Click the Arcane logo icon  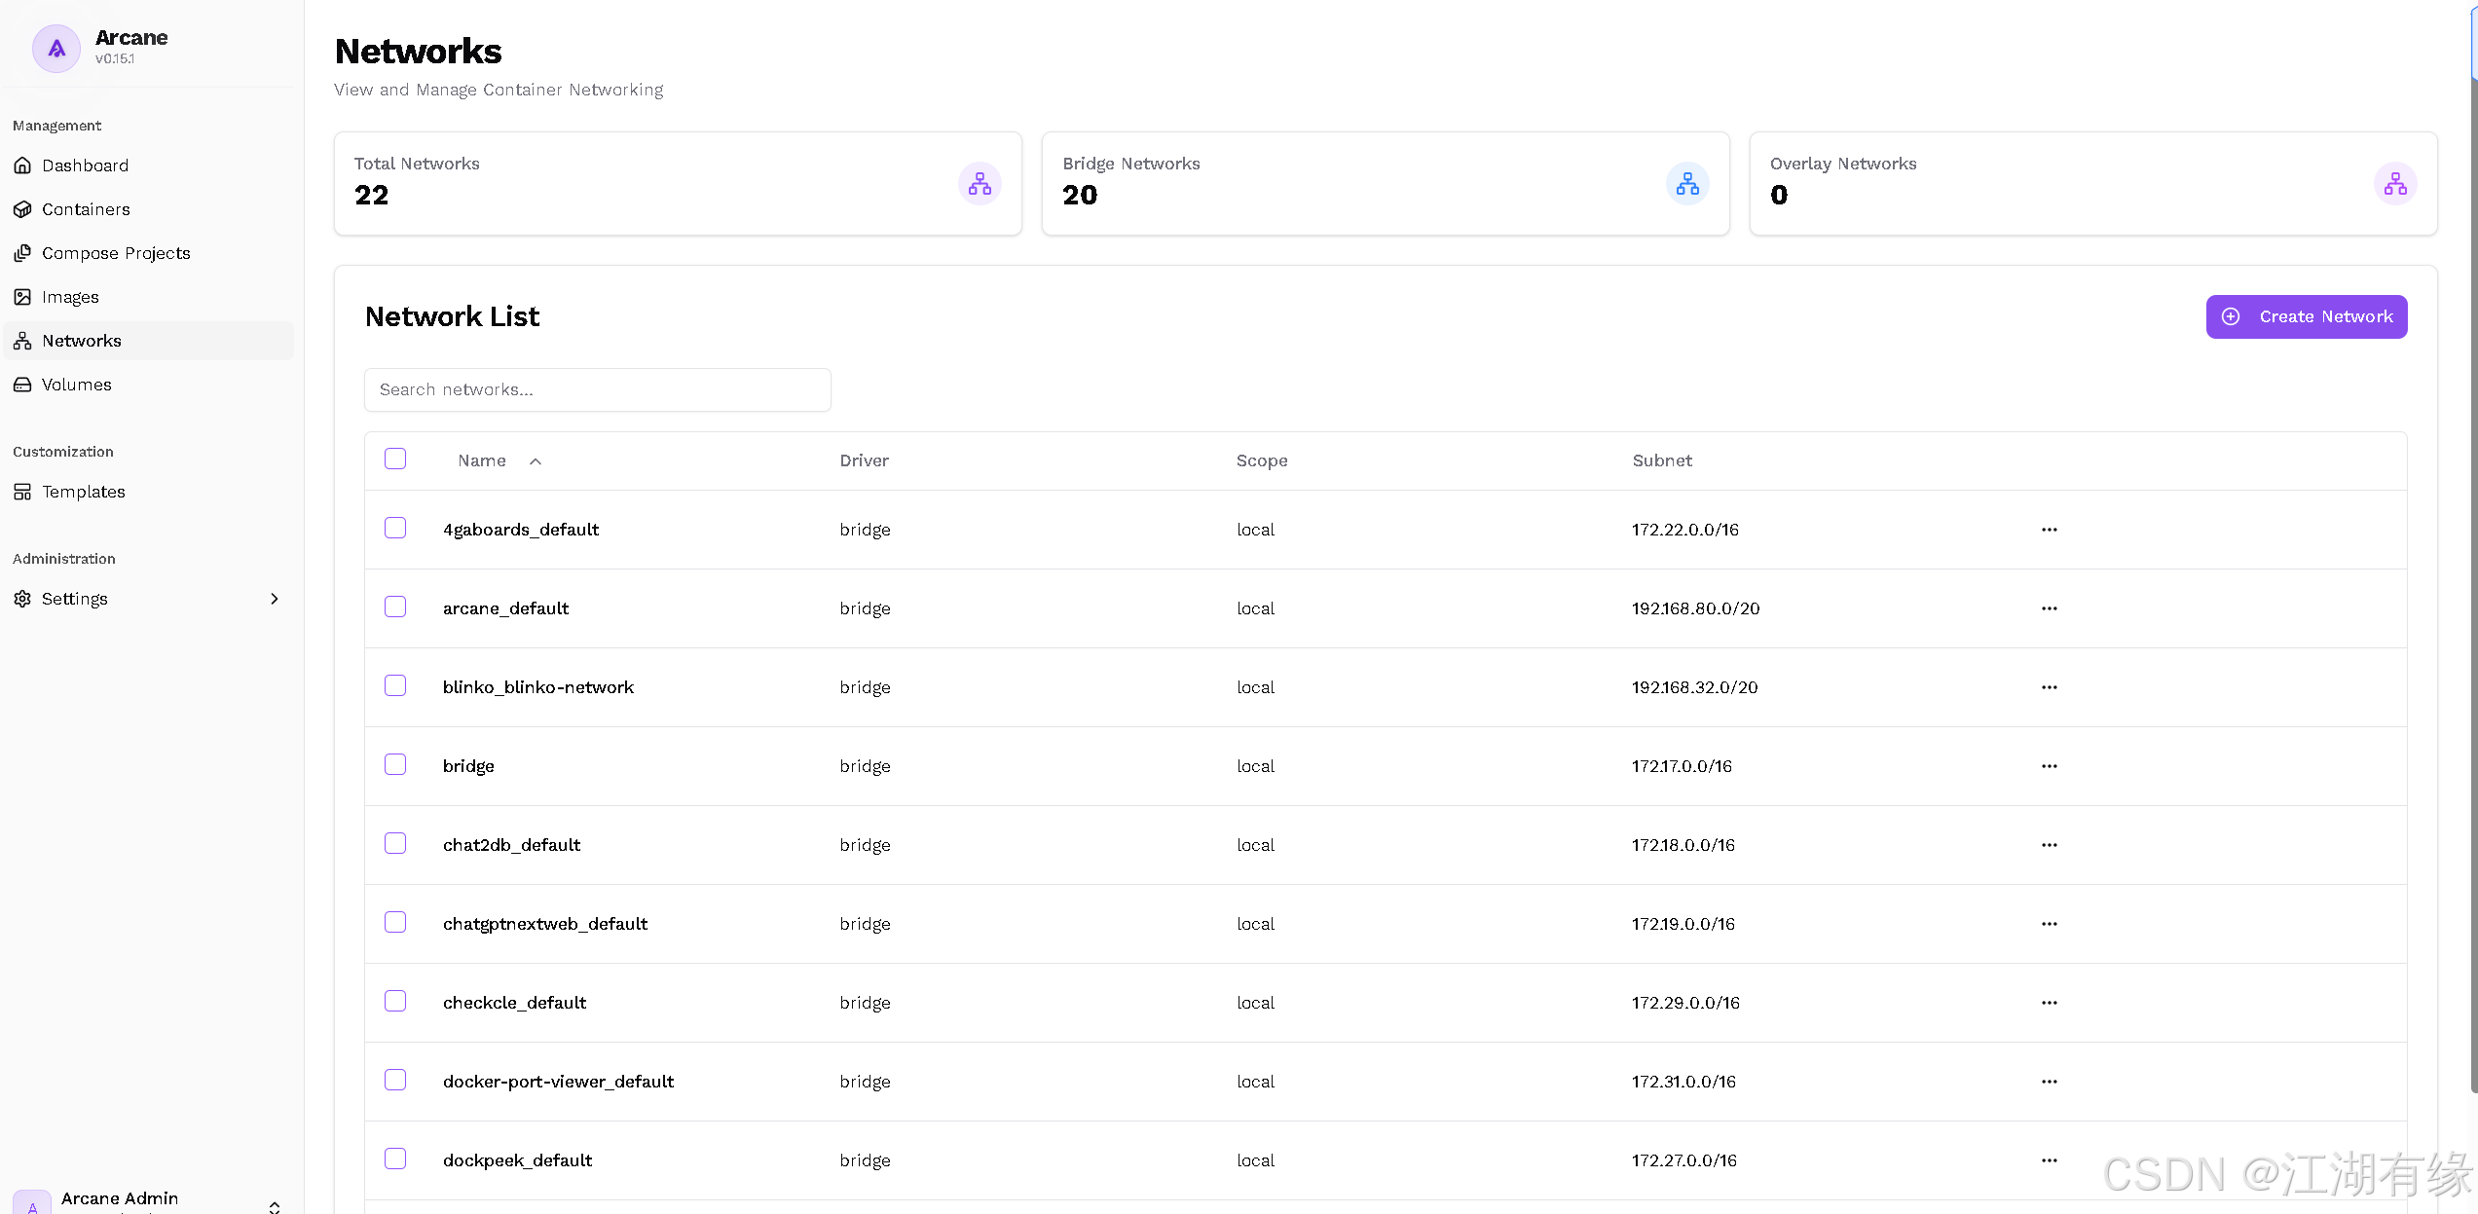56,49
